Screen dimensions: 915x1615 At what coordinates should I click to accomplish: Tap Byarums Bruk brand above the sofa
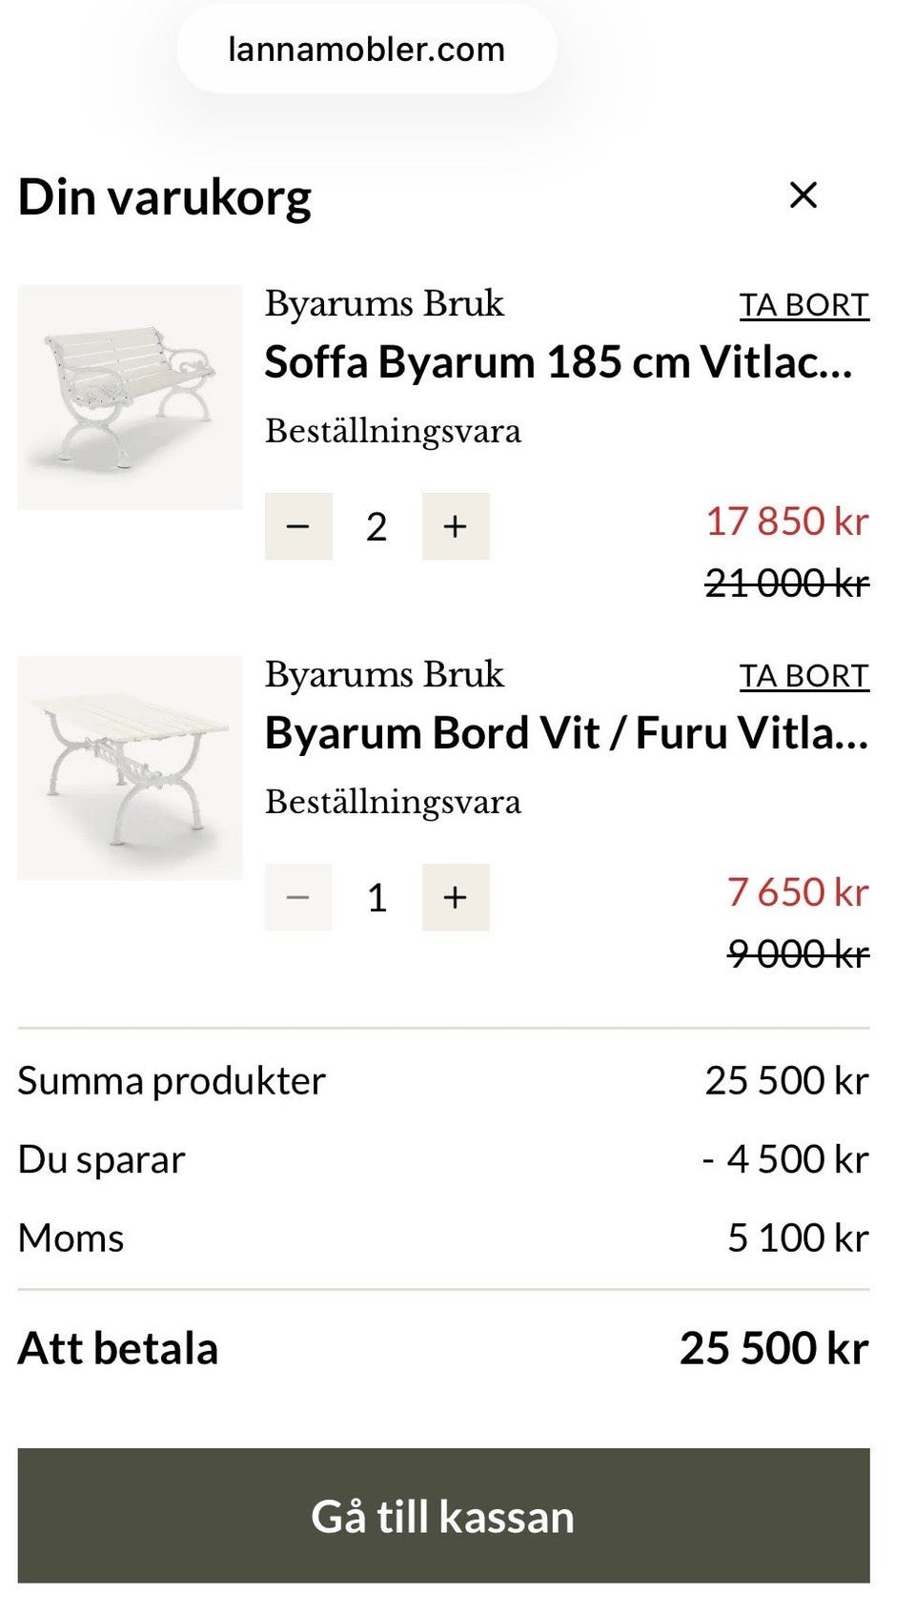click(384, 303)
